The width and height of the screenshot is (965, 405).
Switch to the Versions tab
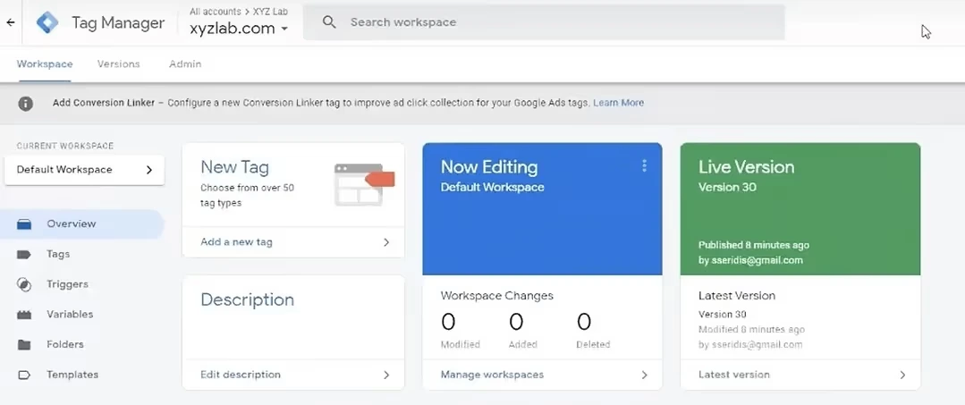tap(118, 64)
